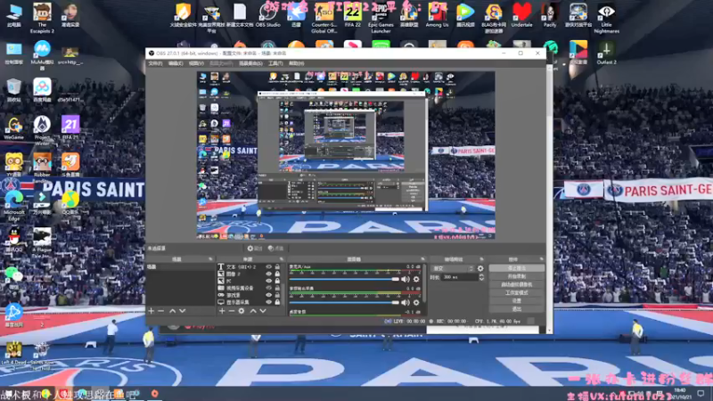Add a new source with plus icon
The image size is (713, 401).
tap(222, 311)
